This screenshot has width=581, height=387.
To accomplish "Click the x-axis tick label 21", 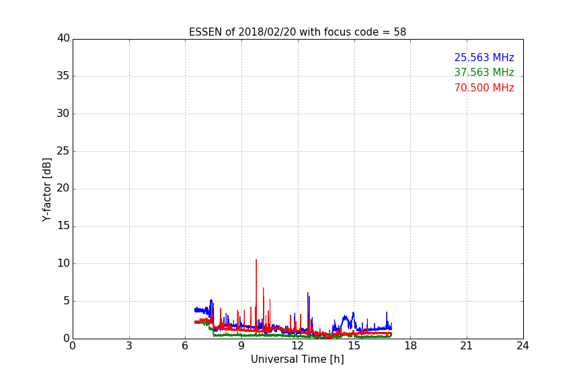I will (x=467, y=346).
